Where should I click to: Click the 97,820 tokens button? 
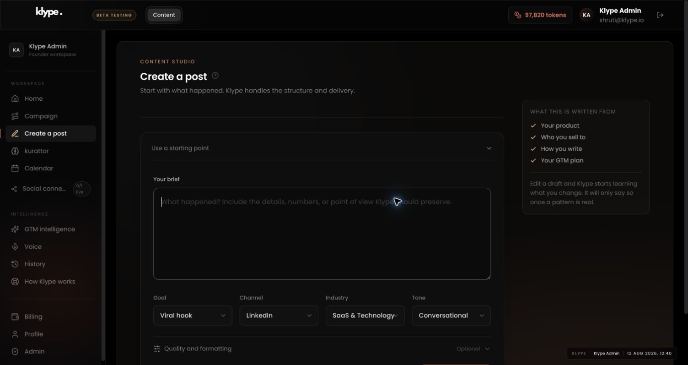coord(540,15)
